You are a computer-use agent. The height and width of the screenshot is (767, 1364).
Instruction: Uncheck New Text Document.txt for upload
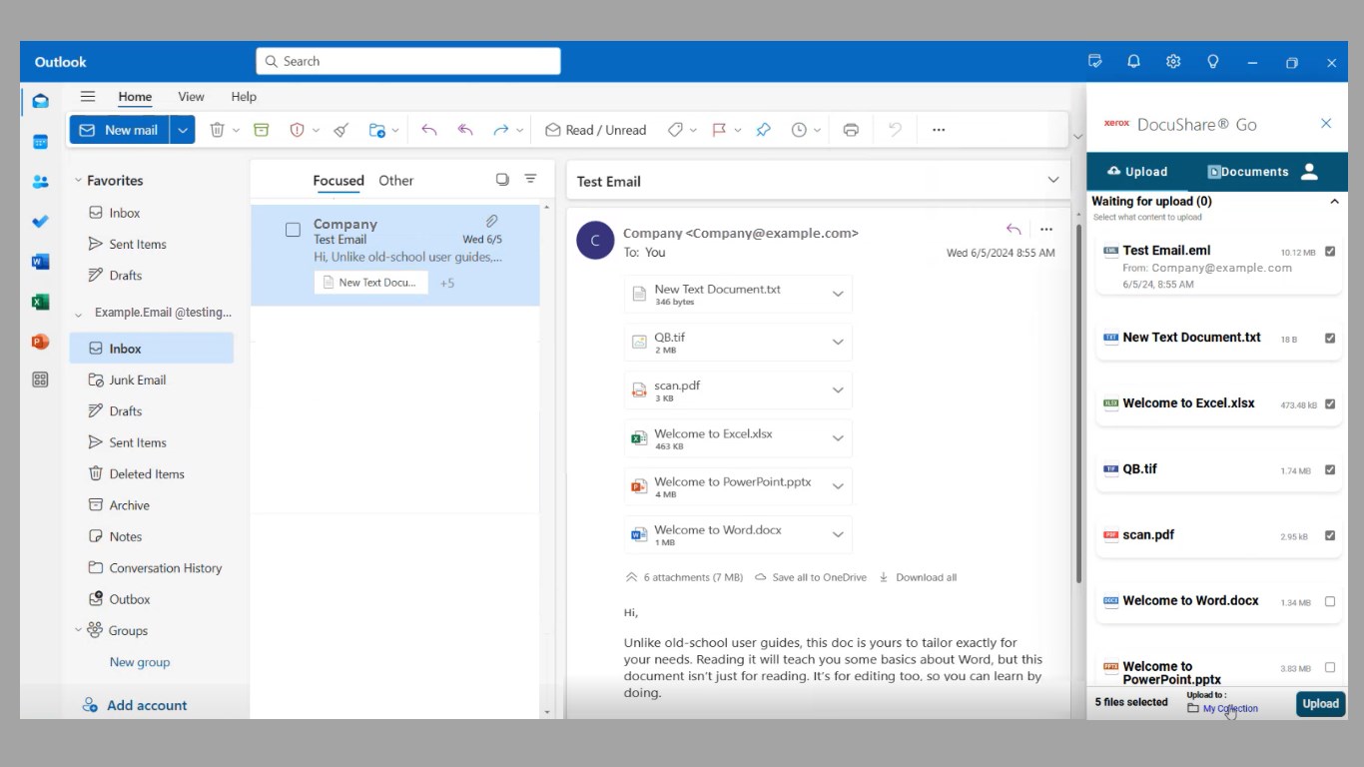point(1330,339)
